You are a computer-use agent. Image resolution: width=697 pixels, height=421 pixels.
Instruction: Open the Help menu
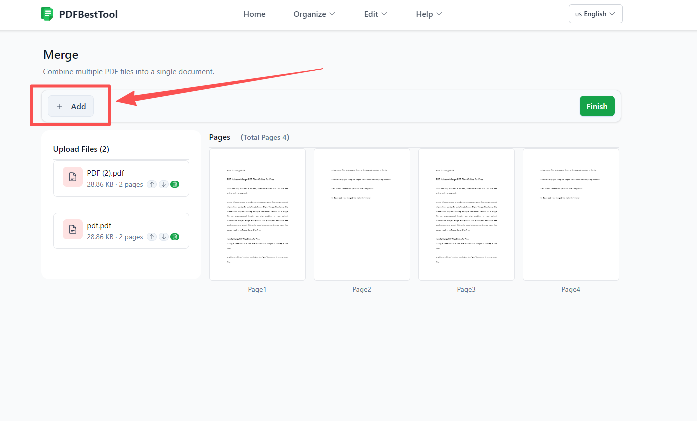pos(428,14)
